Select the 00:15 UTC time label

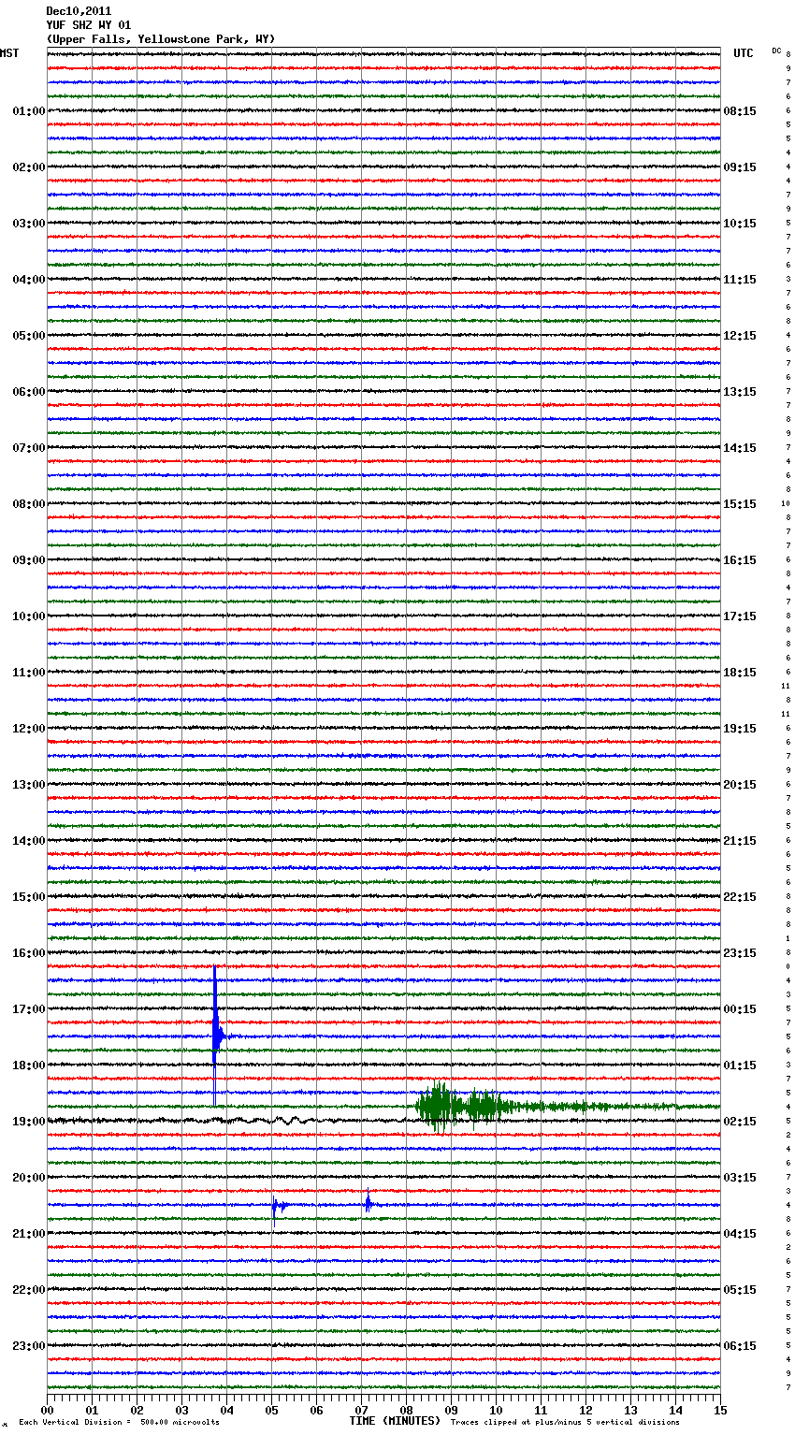pos(740,1009)
